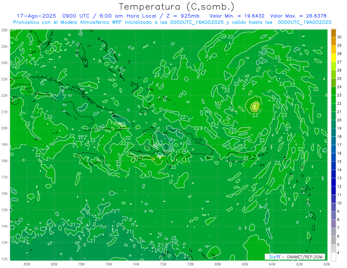Click the white colorbar swatch below the 4 label

pyautogui.click(x=333, y=257)
